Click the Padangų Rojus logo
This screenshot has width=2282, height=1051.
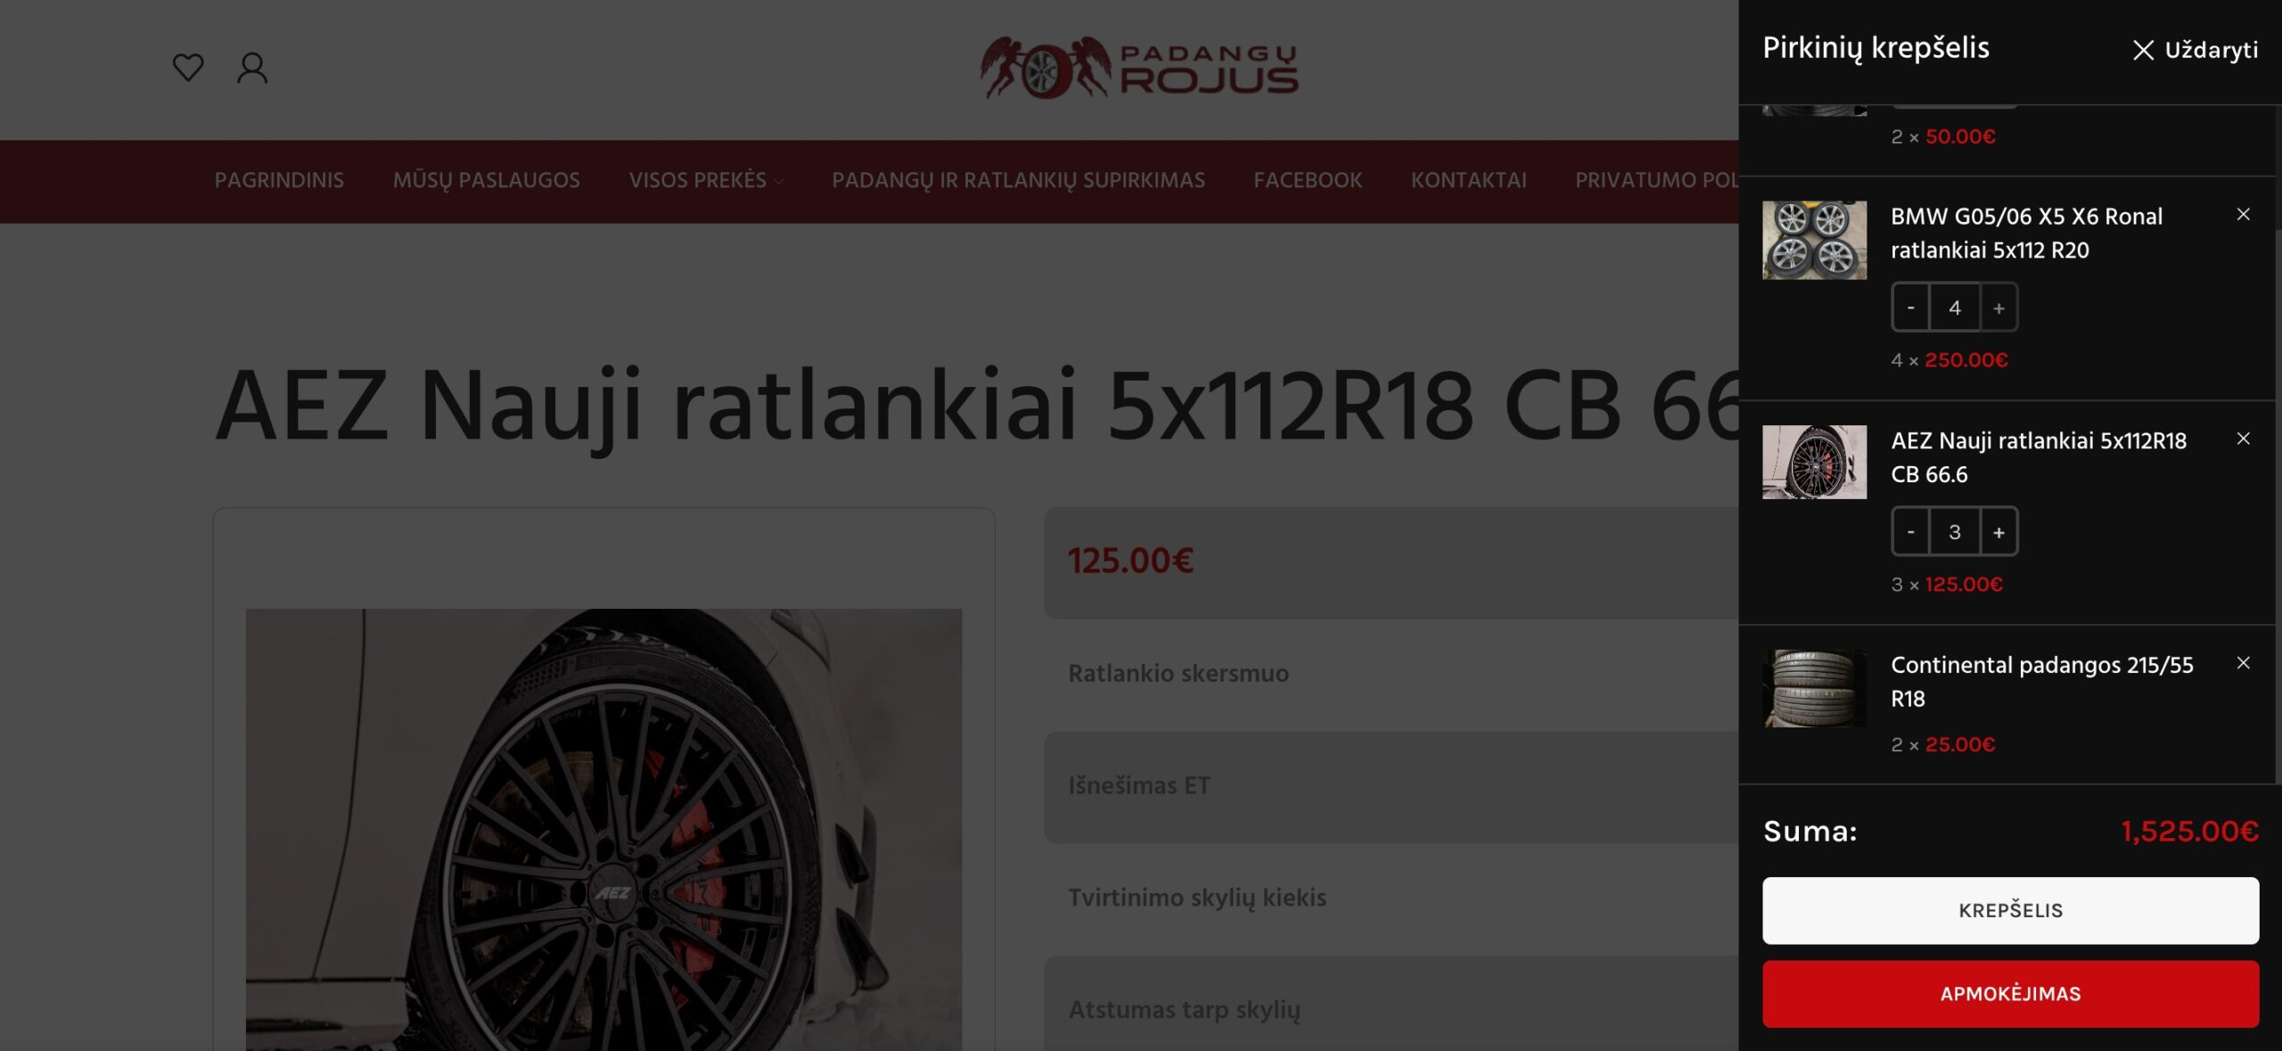point(1139,69)
